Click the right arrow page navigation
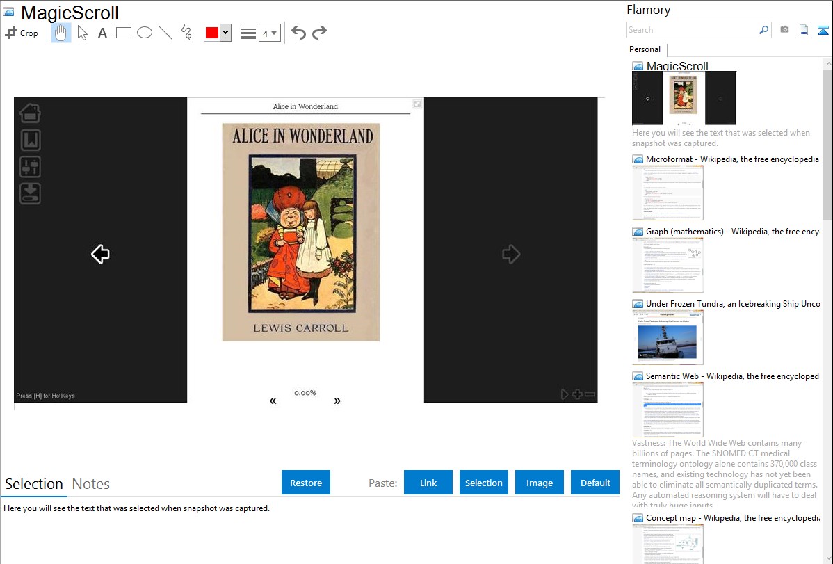This screenshot has height=564, width=833. [511, 254]
